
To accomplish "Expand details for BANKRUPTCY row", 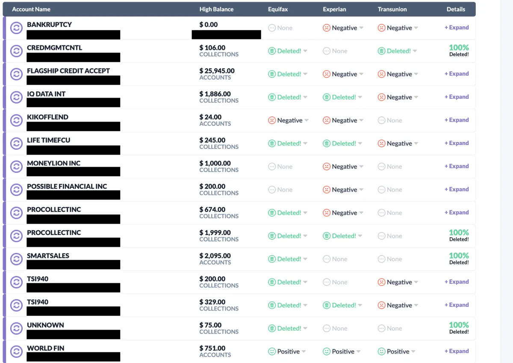I will coord(457,27).
